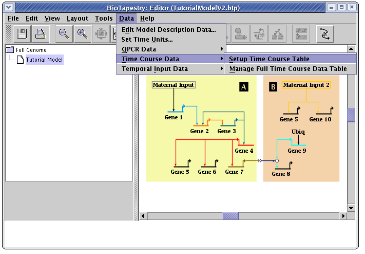The width and height of the screenshot is (365, 254).
Task: Open the Layout menu
Action: tap(78, 19)
